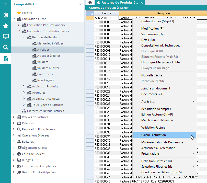Open the favorites star sidebar icon
207x183 pixels.
click(x=6, y=26)
